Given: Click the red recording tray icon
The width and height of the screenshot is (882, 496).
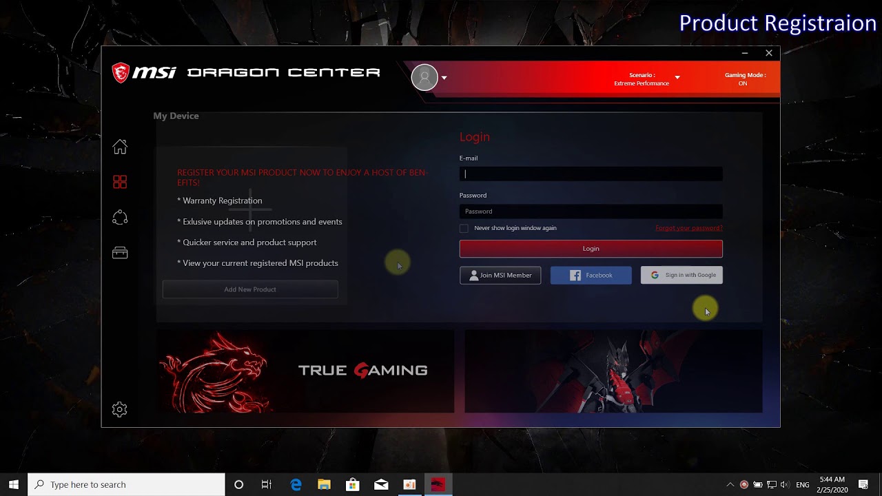Looking at the screenshot, I should (x=743, y=484).
